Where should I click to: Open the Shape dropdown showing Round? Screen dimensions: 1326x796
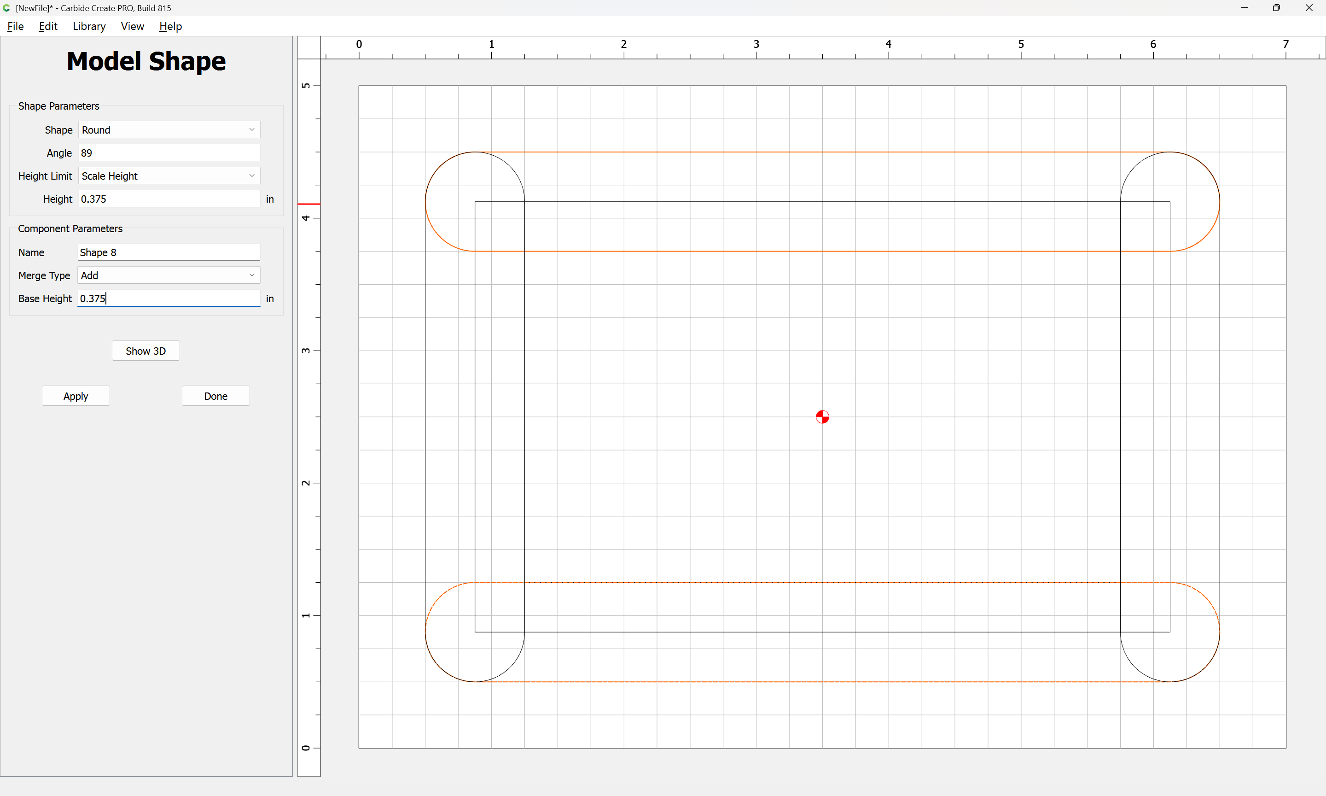click(169, 130)
